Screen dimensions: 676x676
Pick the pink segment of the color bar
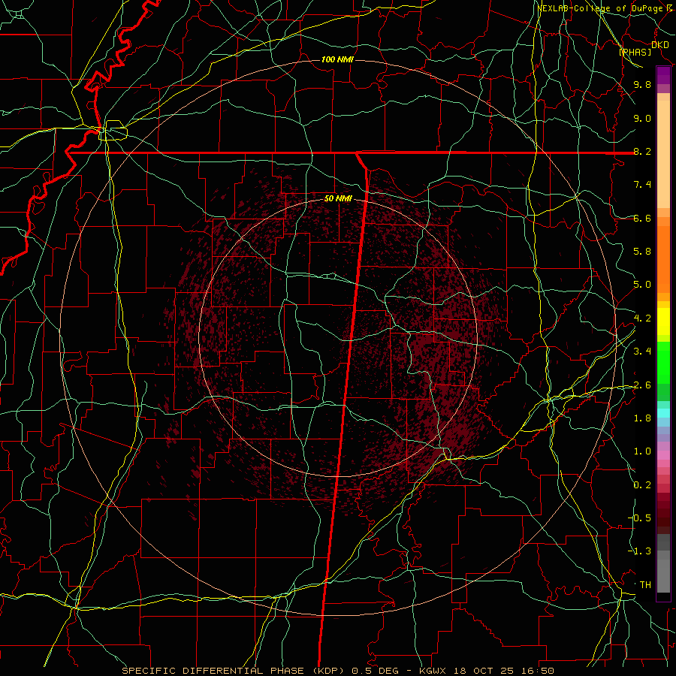point(663,455)
